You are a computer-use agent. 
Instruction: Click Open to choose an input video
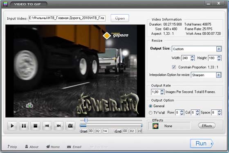pyautogui.click(x=120, y=18)
